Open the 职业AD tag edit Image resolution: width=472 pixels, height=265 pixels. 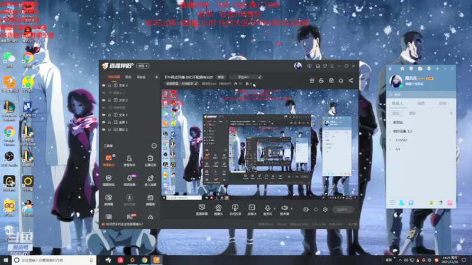click(260, 77)
